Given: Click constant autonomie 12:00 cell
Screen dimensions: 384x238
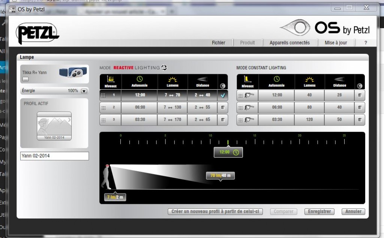Looking at the screenshot, I should pos(276,95).
